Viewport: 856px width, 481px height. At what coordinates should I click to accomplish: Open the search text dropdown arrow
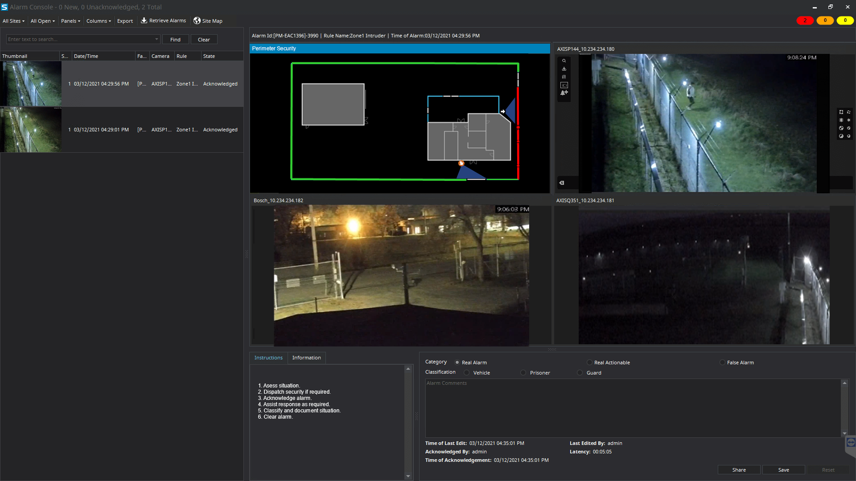(156, 39)
